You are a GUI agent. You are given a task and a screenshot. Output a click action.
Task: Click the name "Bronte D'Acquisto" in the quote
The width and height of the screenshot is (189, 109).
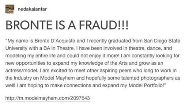coord(55,41)
